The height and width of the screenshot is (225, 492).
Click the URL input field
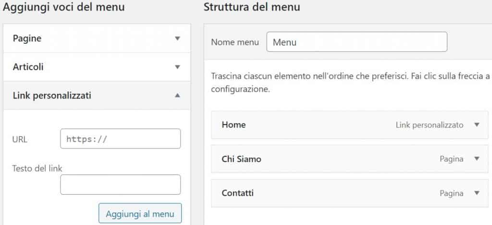click(120, 139)
